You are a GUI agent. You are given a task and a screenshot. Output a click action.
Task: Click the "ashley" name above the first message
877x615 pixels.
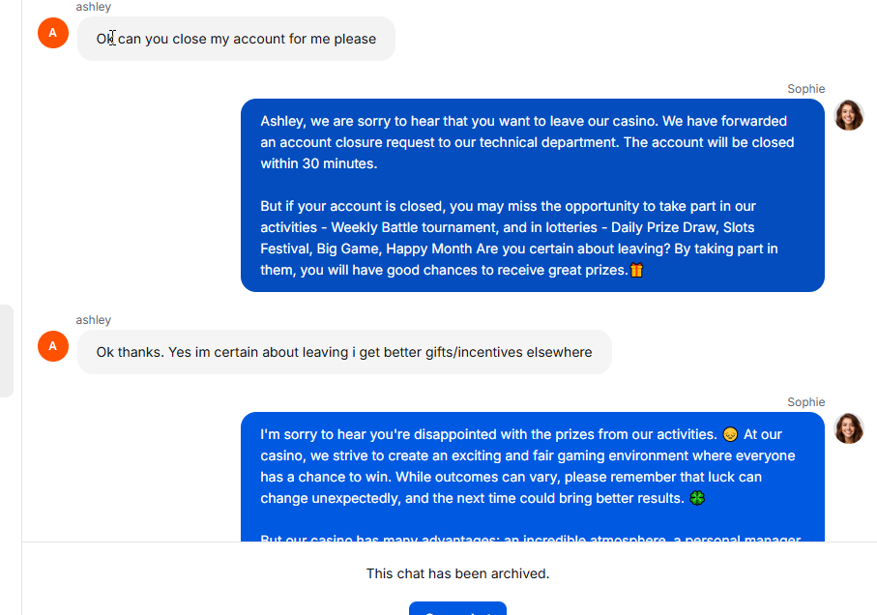[94, 7]
